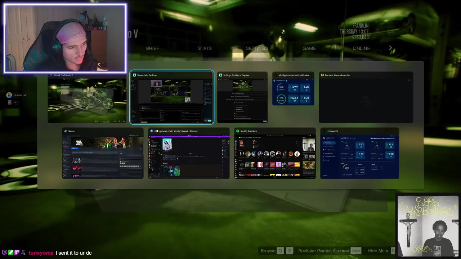
Task: Open the GAME tab in pause menu
Action: click(x=309, y=48)
